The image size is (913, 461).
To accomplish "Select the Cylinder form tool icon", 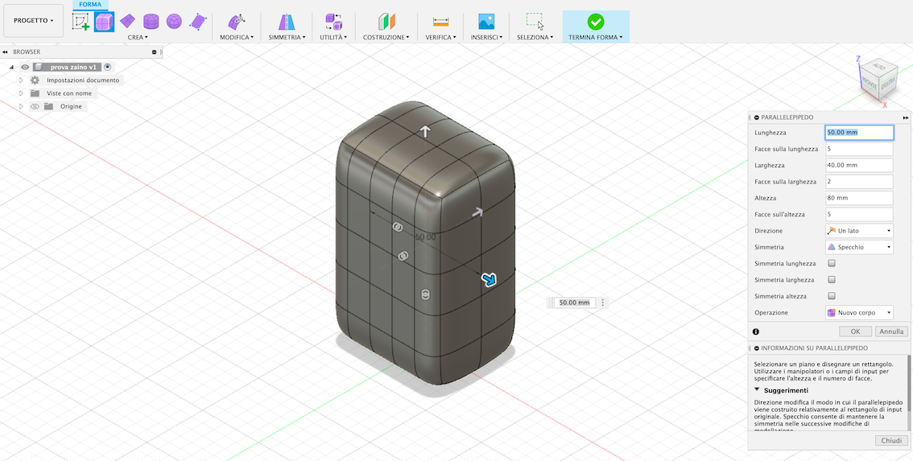I will coord(151,22).
